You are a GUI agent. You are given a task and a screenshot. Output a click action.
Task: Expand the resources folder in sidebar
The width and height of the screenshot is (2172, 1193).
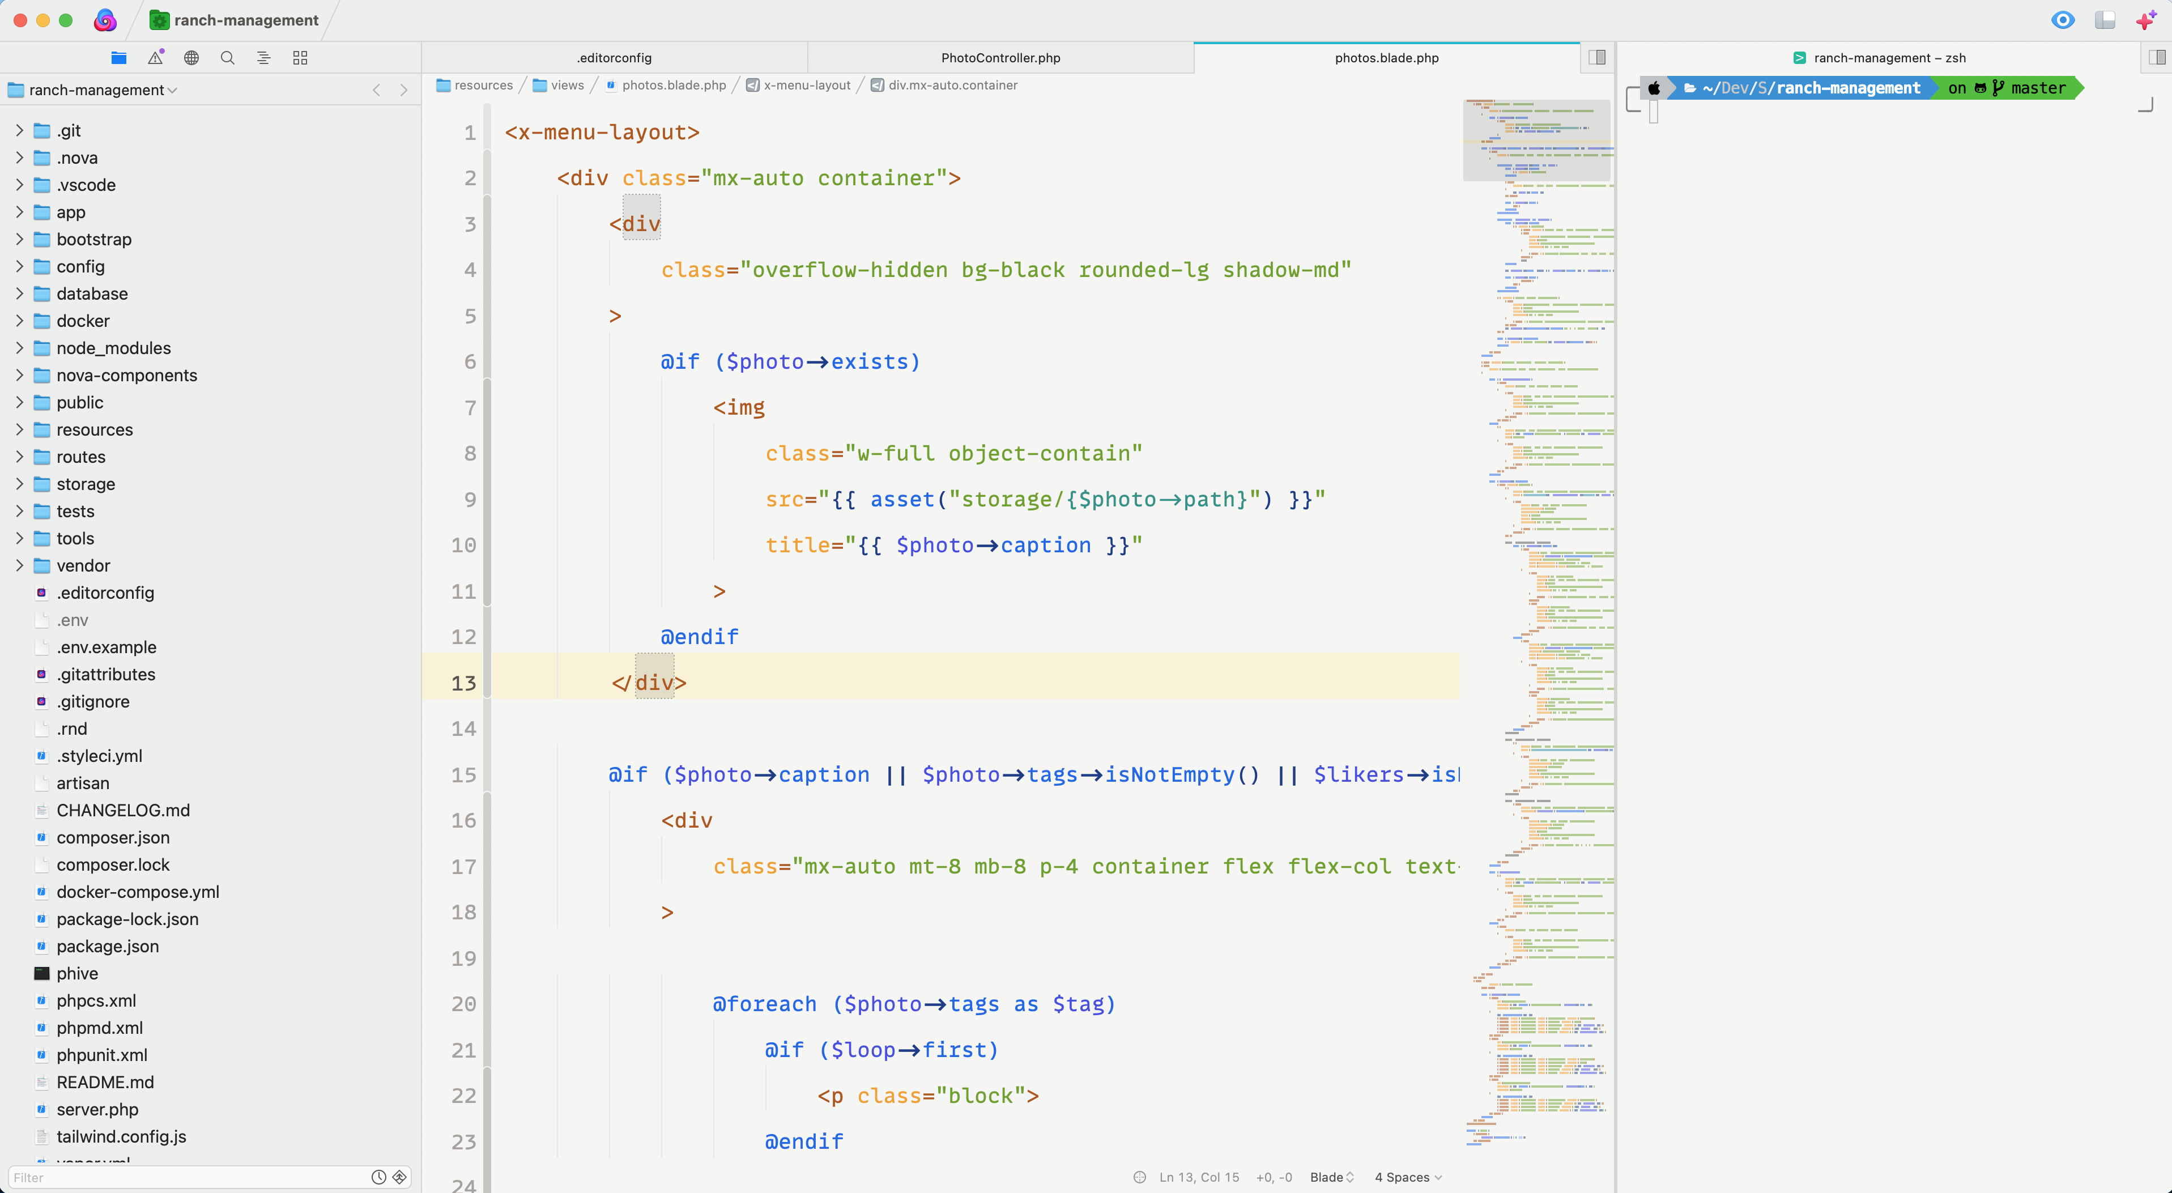19,429
